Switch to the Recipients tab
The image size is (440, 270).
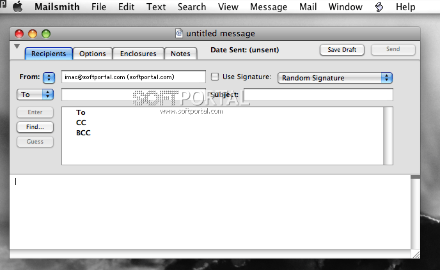click(x=49, y=54)
